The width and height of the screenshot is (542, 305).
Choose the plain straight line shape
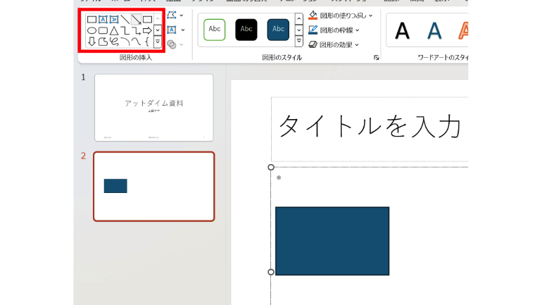(x=125, y=19)
